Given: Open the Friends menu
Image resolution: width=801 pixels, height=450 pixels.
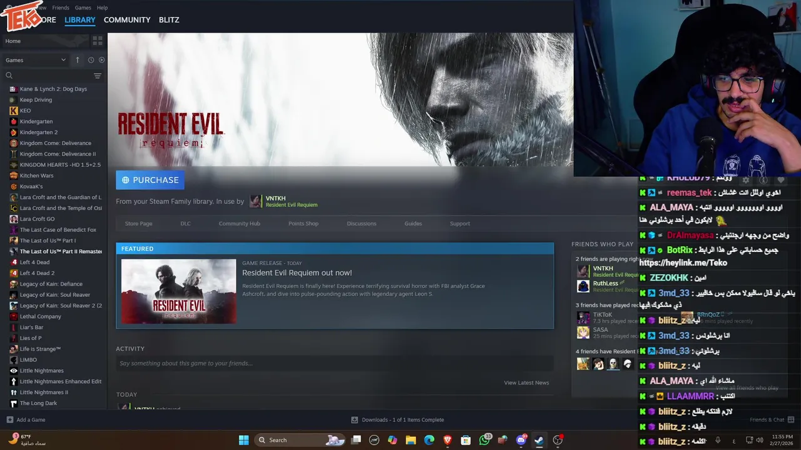Looking at the screenshot, I should pyautogui.click(x=61, y=7).
